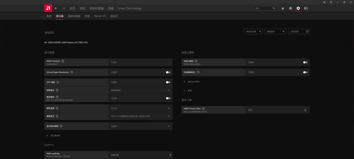Open favorites star icon
The height and width of the screenshot is (159, 354).
(x=283, y=8)
